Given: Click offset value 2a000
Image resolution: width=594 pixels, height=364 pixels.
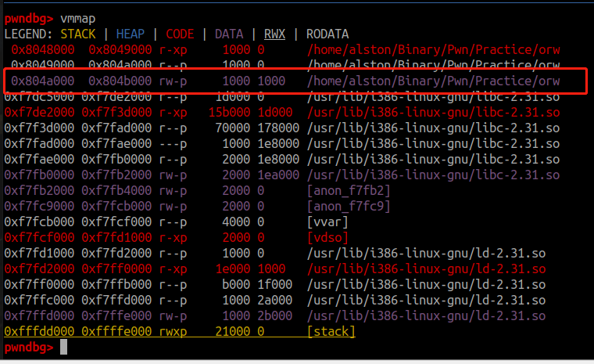Looking at the screenshot, I should coord(274,300).
